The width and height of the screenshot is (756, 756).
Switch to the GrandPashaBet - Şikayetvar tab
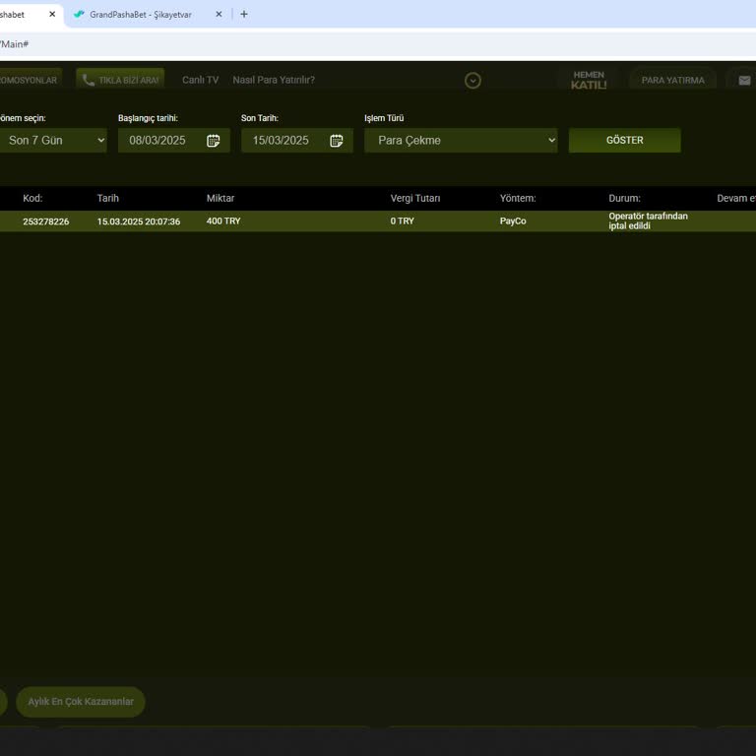click(143, 15)
